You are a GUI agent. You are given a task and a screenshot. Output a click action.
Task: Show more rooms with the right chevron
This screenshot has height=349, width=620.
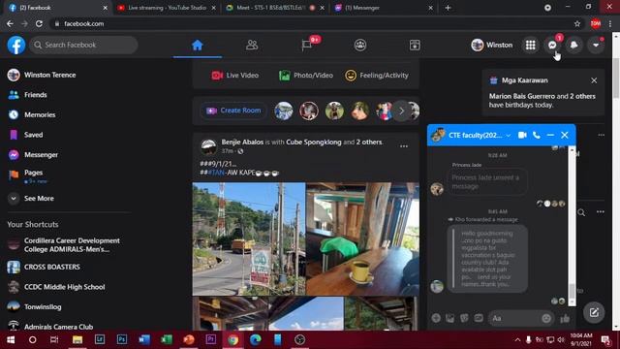click(401, 111)
